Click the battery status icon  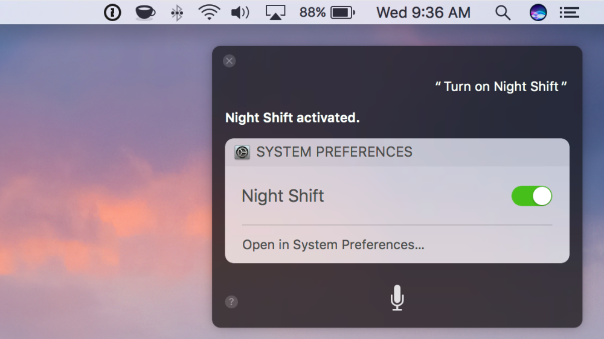tap(343, 13)
